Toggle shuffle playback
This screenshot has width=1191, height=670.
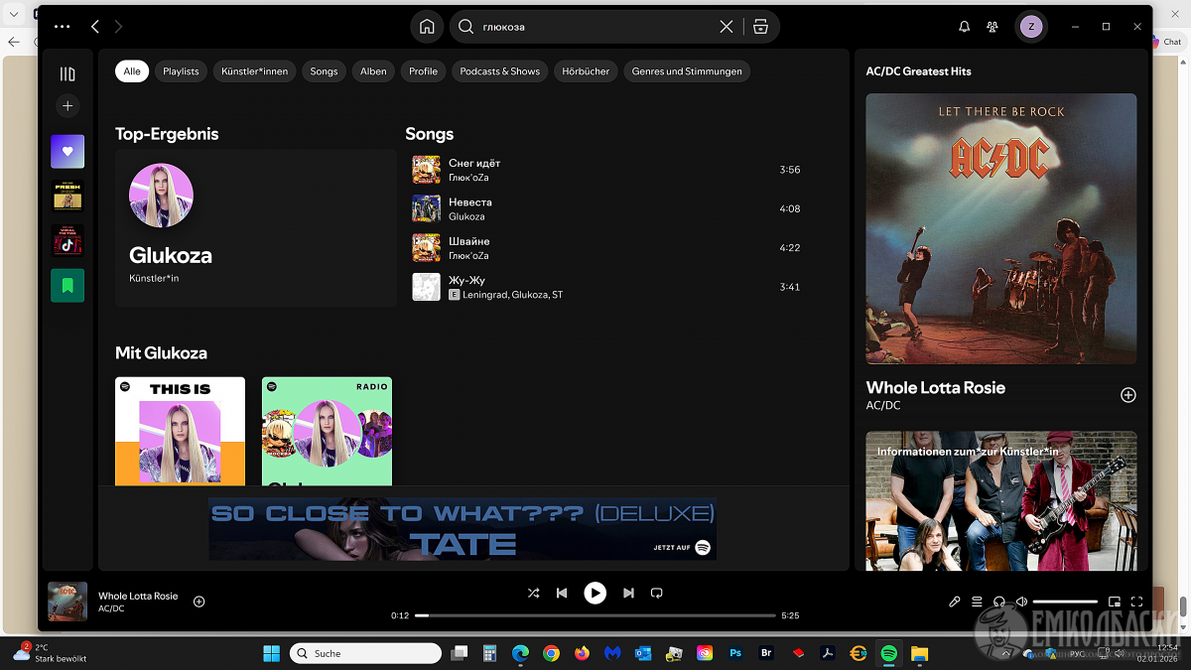[x=533, y=593]
